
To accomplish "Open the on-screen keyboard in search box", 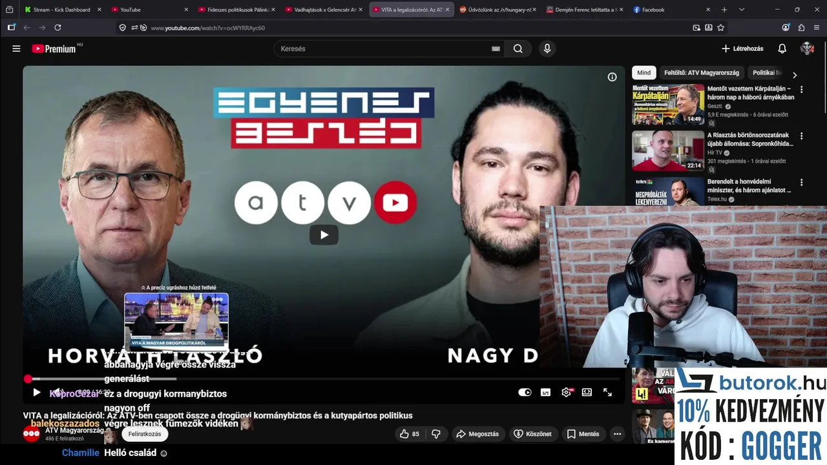I will [x=496, y=48].
